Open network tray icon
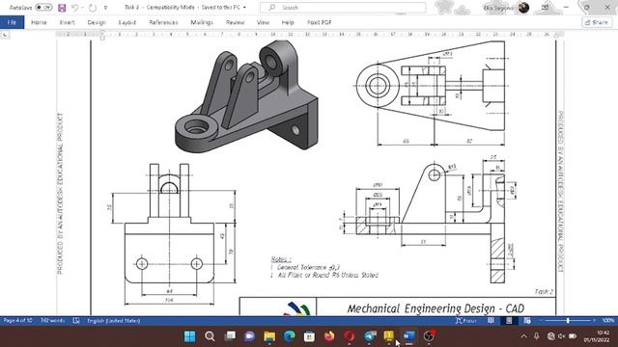Viewport: 618px width, 347px height. click(x=551, y=336)
